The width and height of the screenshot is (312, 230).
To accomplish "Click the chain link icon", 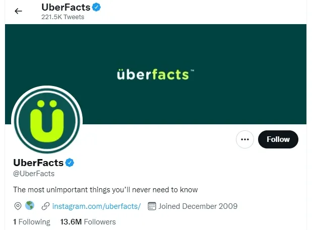I will coord(45,206).
